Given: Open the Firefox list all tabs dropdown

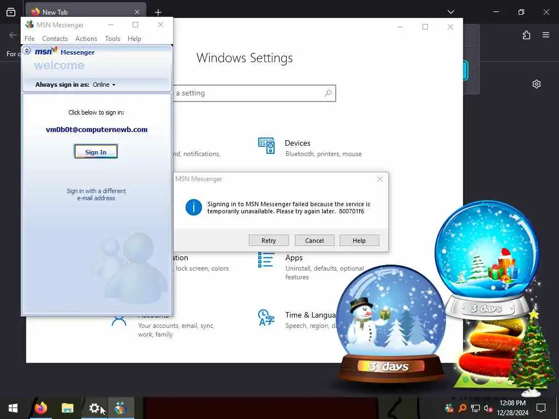Looking at the screenshot, I should (450, 12).
